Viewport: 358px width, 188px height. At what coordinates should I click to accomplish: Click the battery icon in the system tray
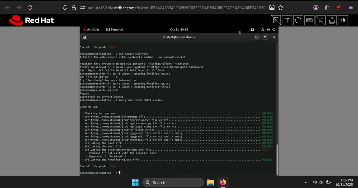pyautogui.click(x=328, y=183)
